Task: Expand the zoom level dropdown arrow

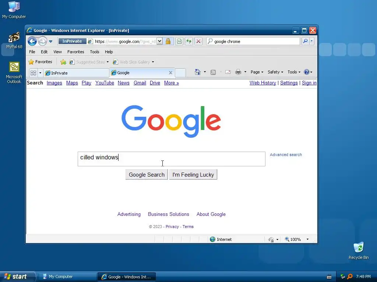Action: click(x=307, y=239)
